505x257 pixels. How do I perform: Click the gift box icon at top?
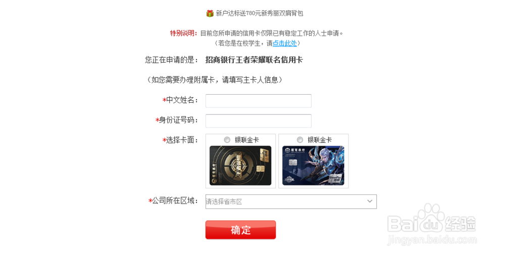210,14
